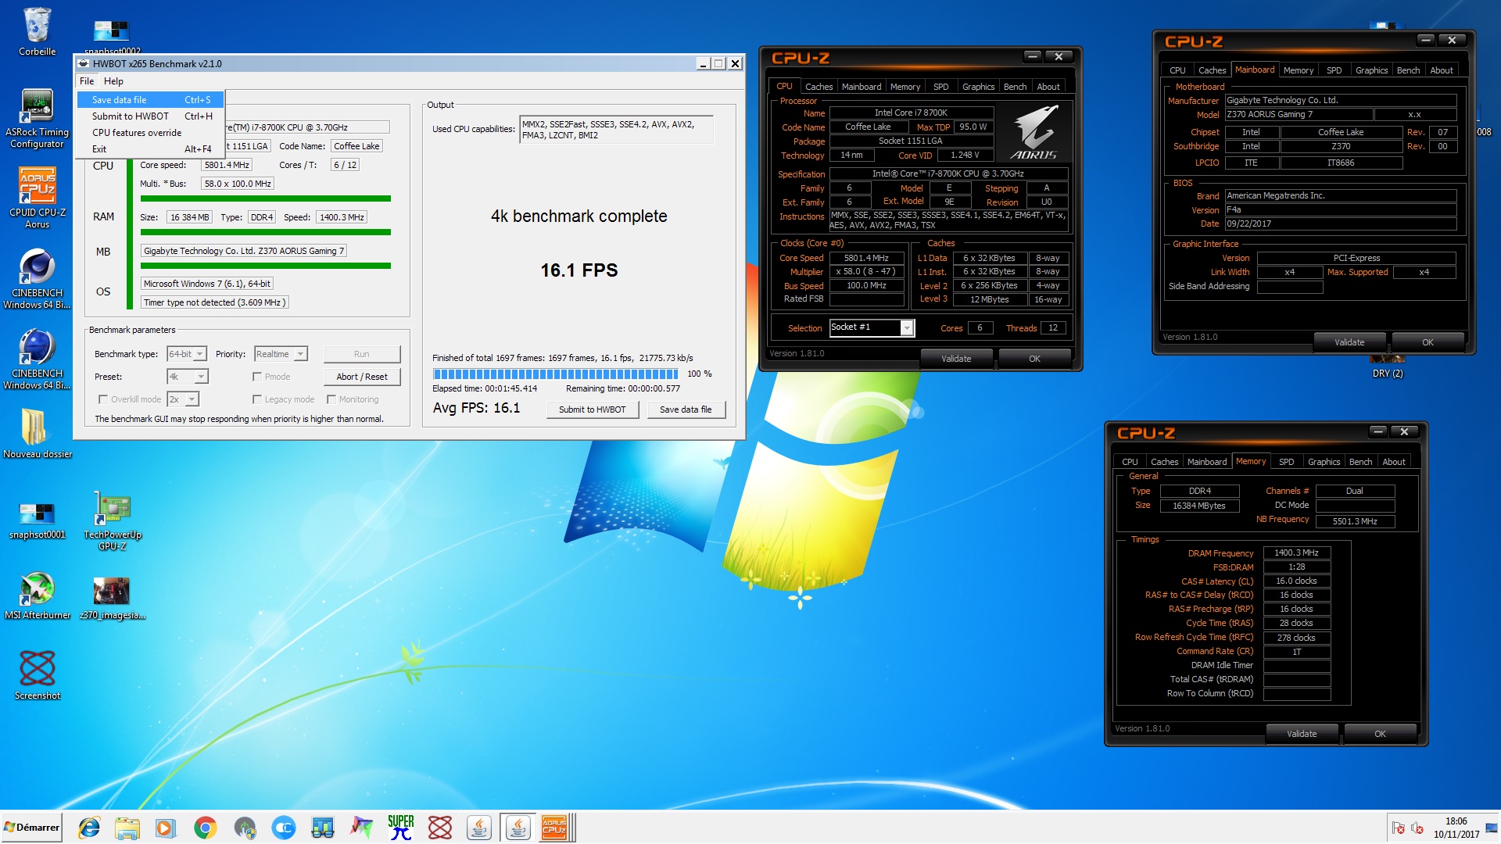Viewport: 1501px width, 844px height.
Task: Open the Priority Realtime dropdown
Action: [x=281, y=354]
